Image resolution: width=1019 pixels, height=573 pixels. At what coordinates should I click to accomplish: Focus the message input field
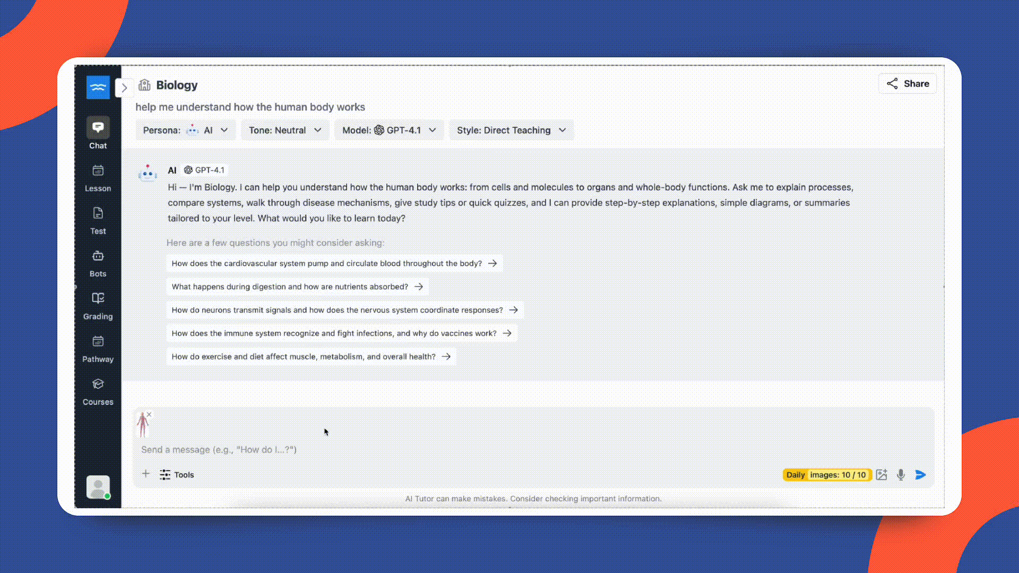pyautogui.click(x=533, y=449)
